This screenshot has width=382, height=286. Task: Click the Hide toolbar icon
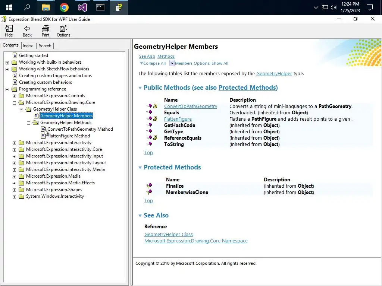coord(9,29)
